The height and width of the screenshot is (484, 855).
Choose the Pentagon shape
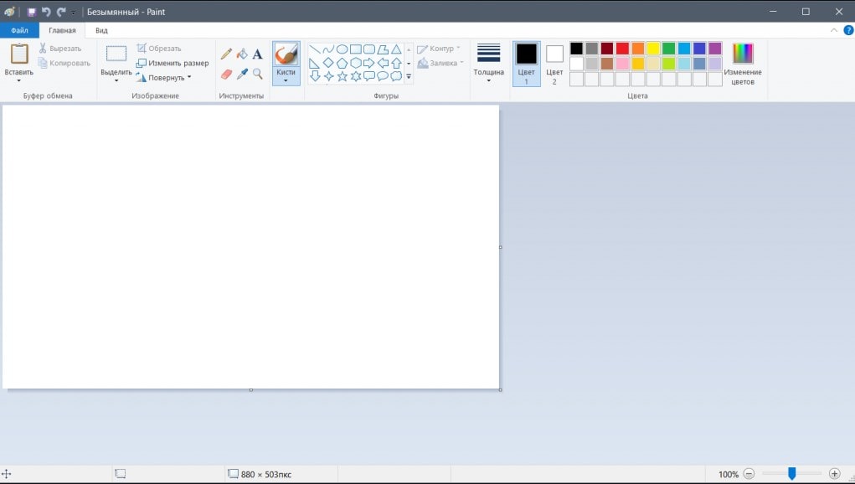[342, 63]
